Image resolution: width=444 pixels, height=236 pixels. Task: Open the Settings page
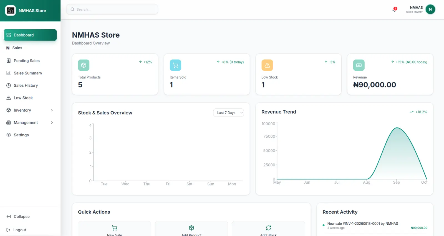click(31, 135)
